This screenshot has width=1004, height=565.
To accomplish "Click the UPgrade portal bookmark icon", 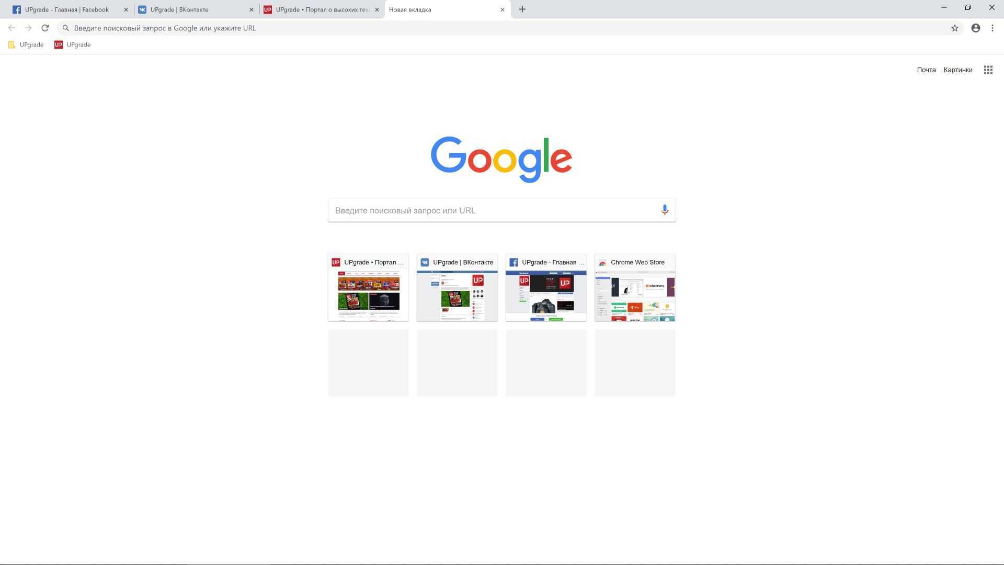I will pos(59,45).
